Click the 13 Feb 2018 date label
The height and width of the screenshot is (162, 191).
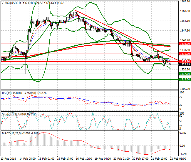click(x=9, y=159)
